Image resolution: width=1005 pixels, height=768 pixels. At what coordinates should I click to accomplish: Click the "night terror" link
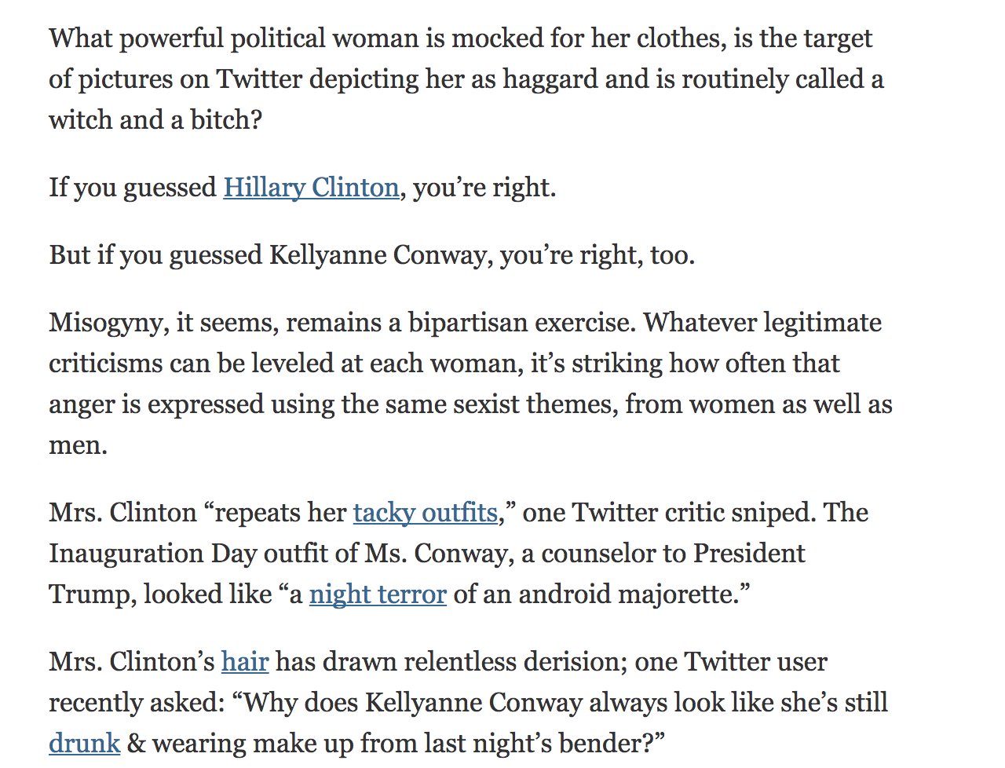(x=378, y=594)
